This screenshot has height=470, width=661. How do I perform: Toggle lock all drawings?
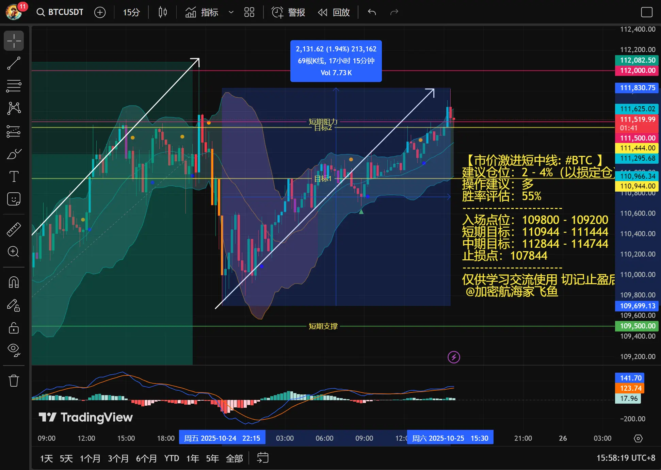(14, 328)
